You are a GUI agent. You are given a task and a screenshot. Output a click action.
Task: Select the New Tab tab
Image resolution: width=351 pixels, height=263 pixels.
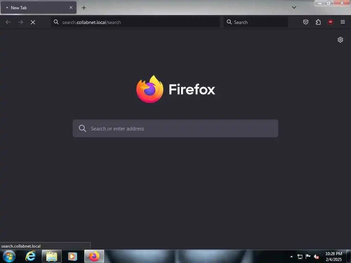(x=38, y=8)
